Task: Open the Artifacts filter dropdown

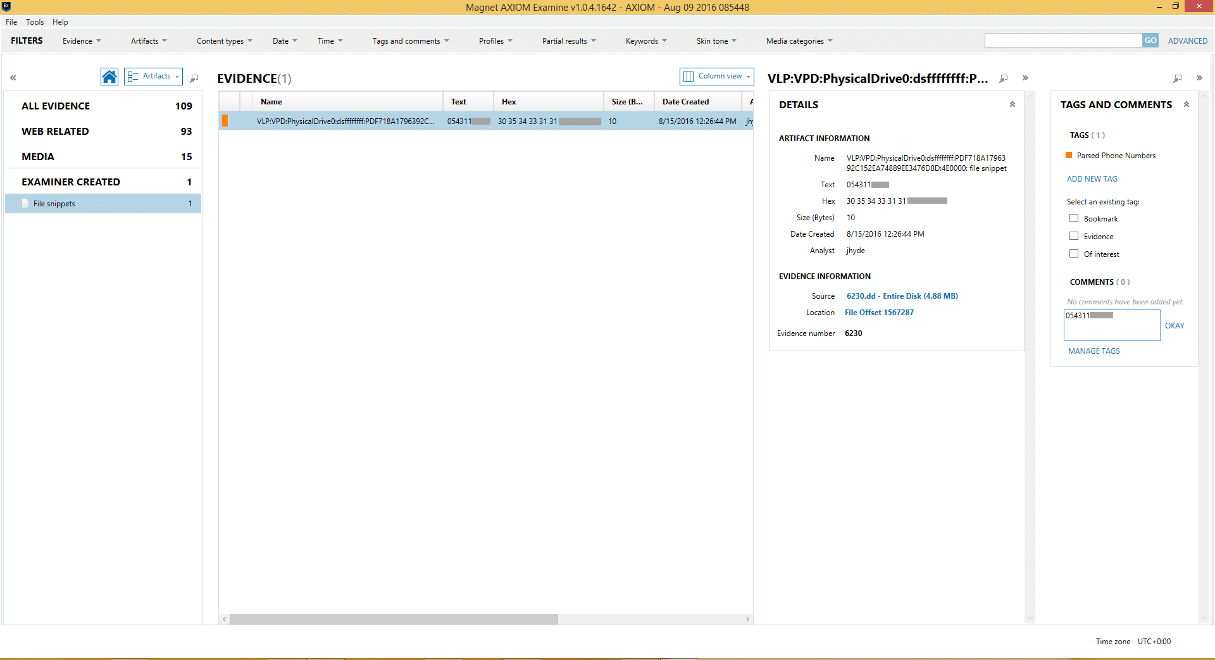Action: [x=149, y=41]
